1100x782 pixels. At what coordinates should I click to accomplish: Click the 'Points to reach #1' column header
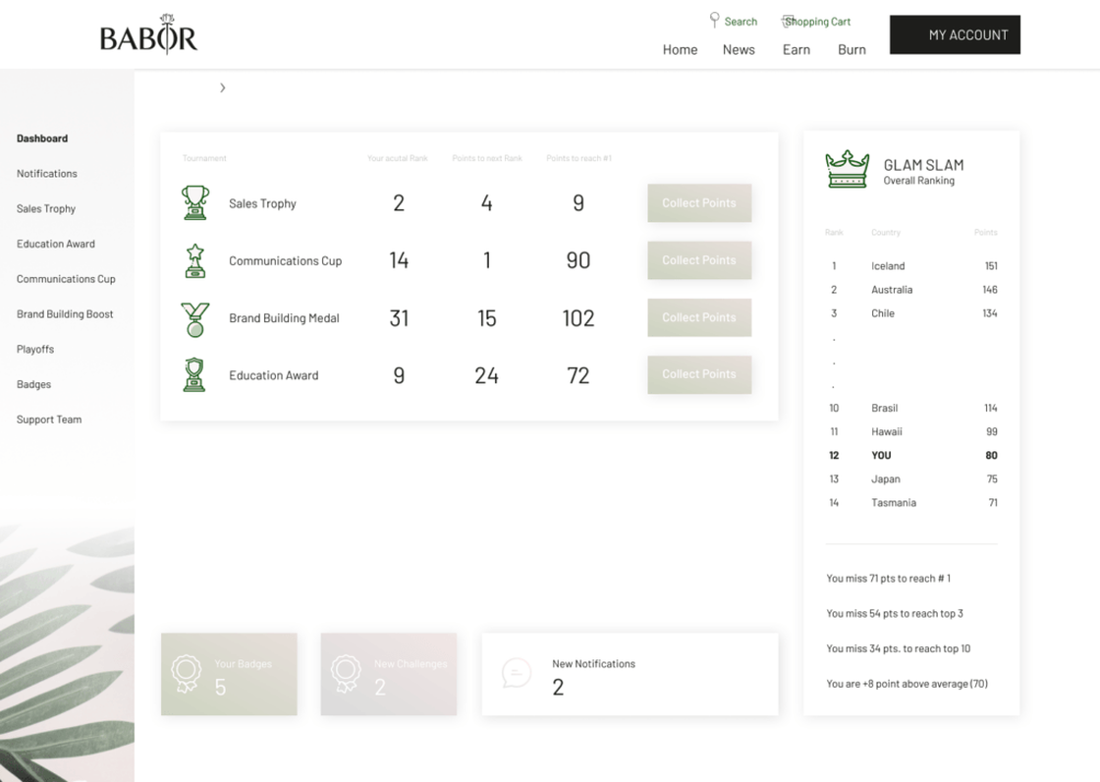[x=578, y=158]
